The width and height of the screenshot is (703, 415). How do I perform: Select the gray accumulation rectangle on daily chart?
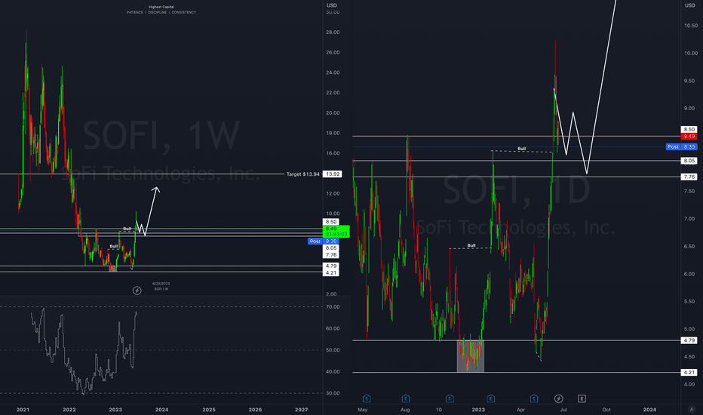pyautogui.click(x=471, y=356)
